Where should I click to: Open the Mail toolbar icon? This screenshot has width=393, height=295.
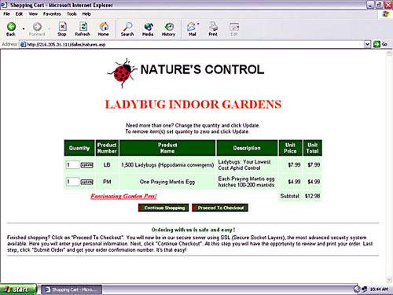pos(191,27)
